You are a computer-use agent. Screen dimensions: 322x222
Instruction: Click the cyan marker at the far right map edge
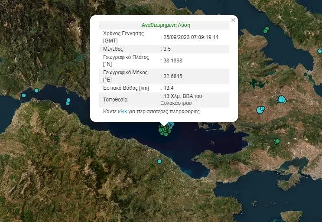tap(320, 51)
